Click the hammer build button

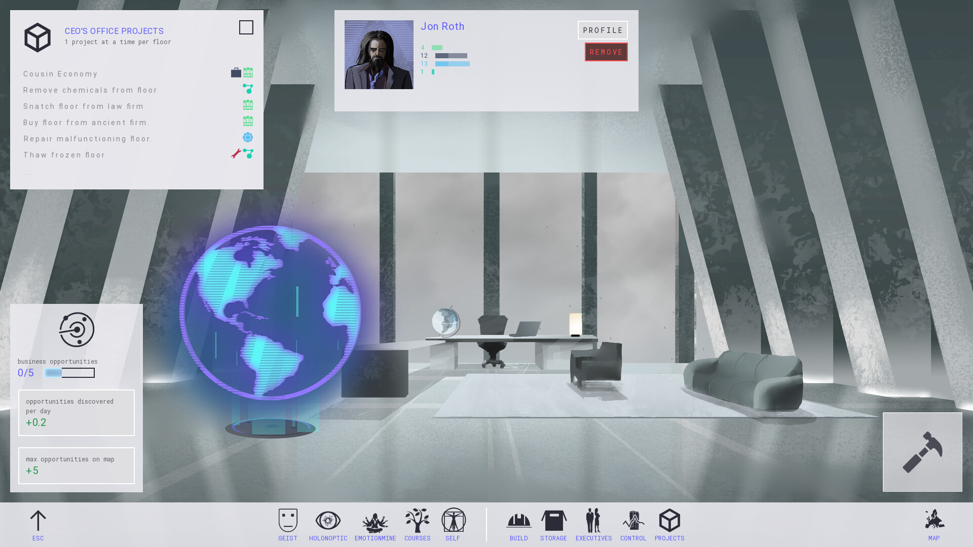[x=922, y=452]
